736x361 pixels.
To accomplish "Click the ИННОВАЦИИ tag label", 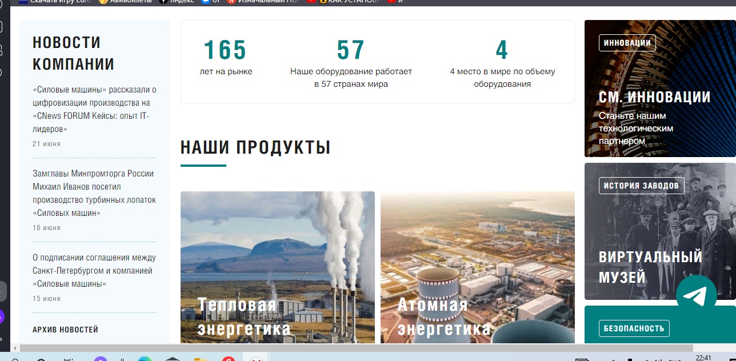I will 627,43.
